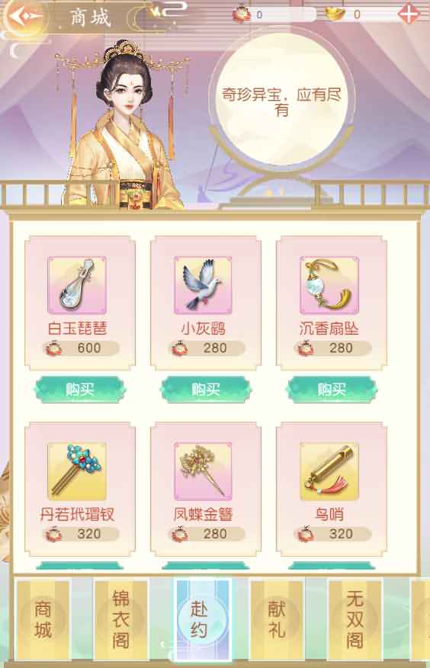Open the 锦衣阁 bottom tab
This screenshot has width=430, height=668.
click(121, 619)
